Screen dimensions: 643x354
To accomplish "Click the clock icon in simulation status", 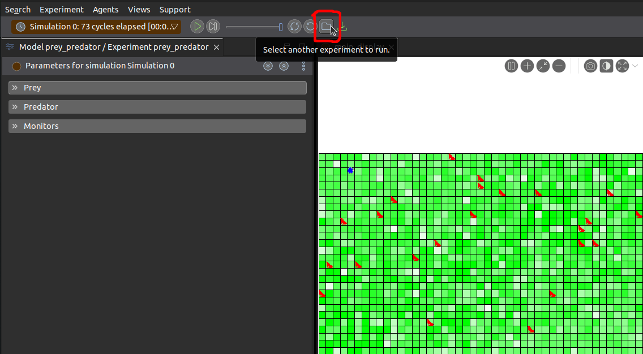I will coord(20,27).
